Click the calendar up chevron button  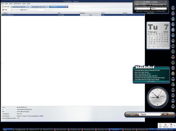[153, 47]
